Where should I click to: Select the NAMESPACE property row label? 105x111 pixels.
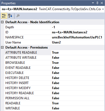click(28, 37)
